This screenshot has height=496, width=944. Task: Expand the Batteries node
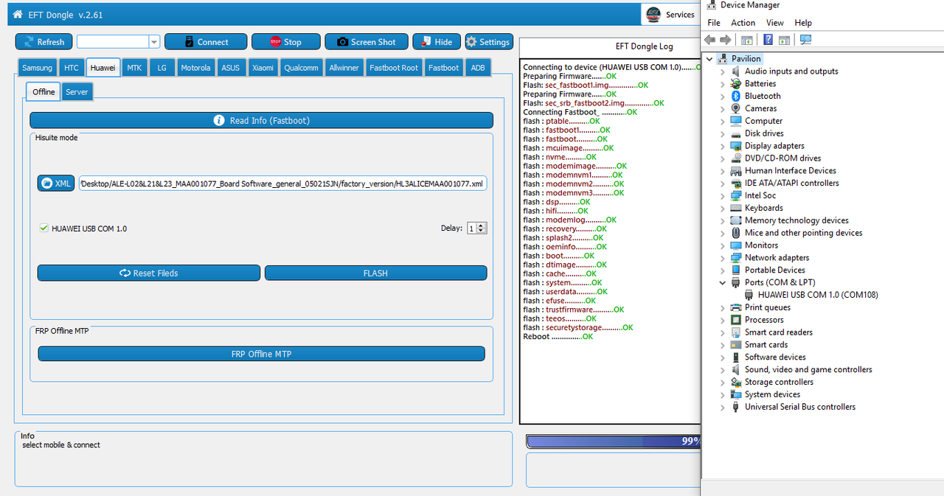[x=723, y=84]
